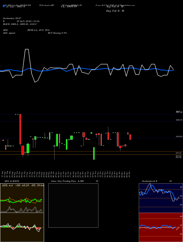Open the red-background RSI chart panel
The image size is (183, 242).
click(161, 227)
